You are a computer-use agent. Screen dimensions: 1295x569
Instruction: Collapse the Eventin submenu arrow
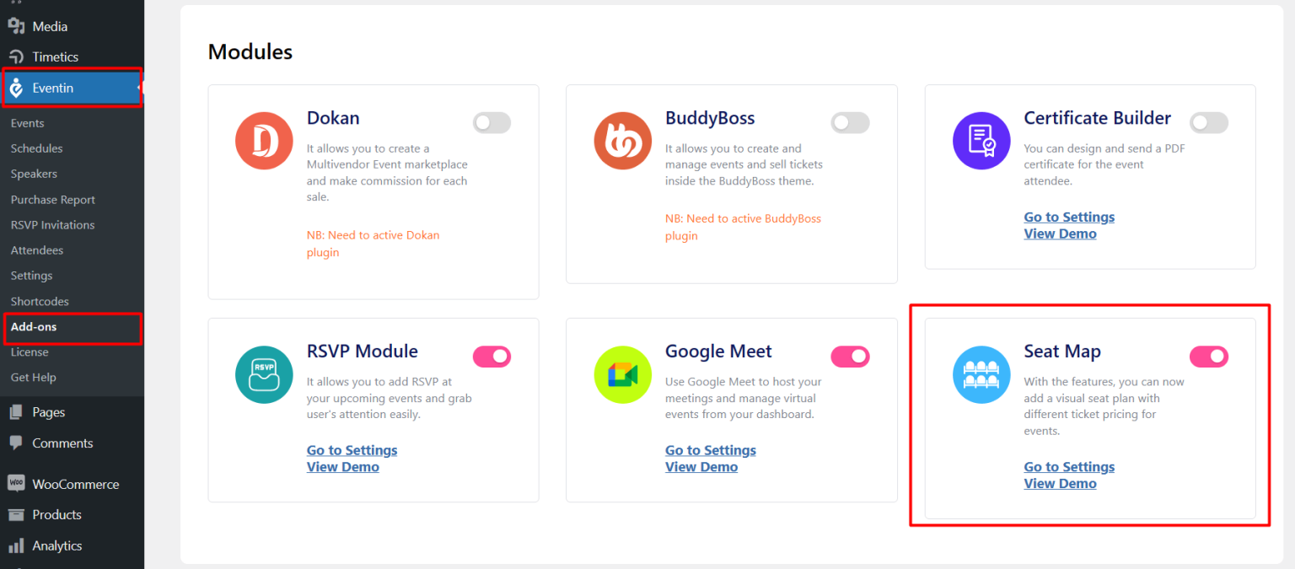[139, 88]
